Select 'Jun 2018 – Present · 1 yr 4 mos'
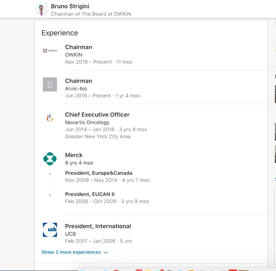 103,96
